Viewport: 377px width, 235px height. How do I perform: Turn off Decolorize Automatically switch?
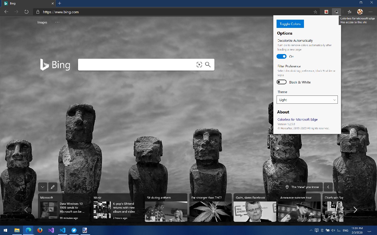(x=282, y=56)
